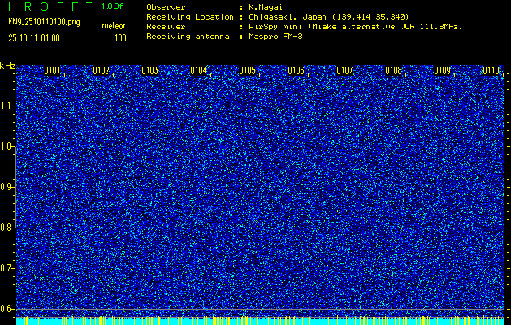This screenshot has height=325, width=511.
Task: Select the meteor label text
Action: 113,27
